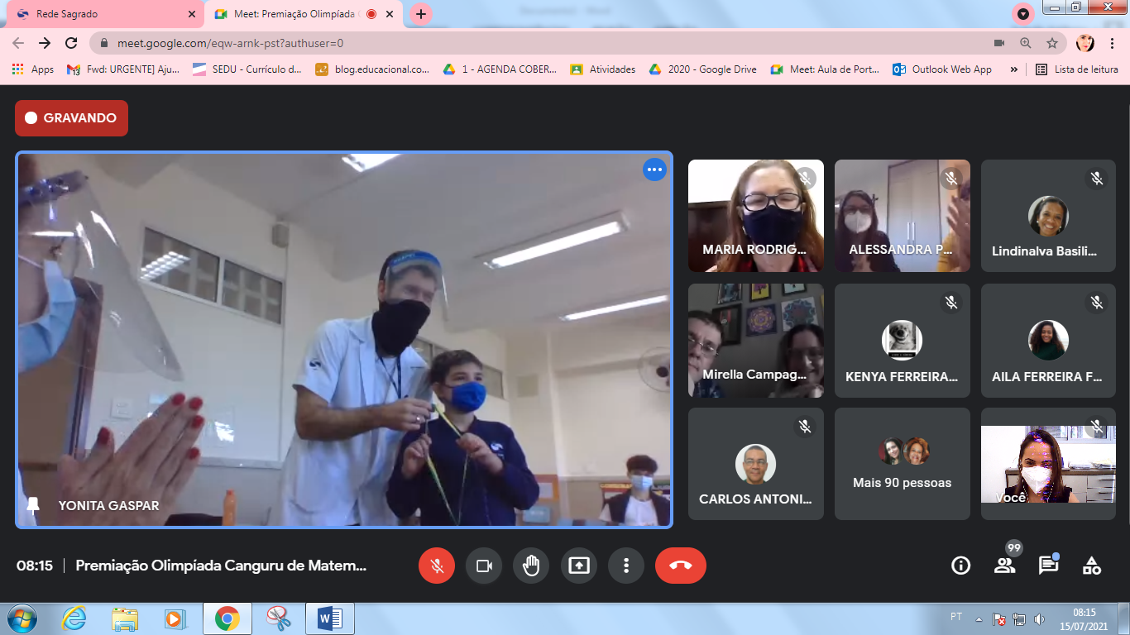Open camera permission icon in address bar
Viewport: 1130px width, 635px height.
click(x=999, y=43)
